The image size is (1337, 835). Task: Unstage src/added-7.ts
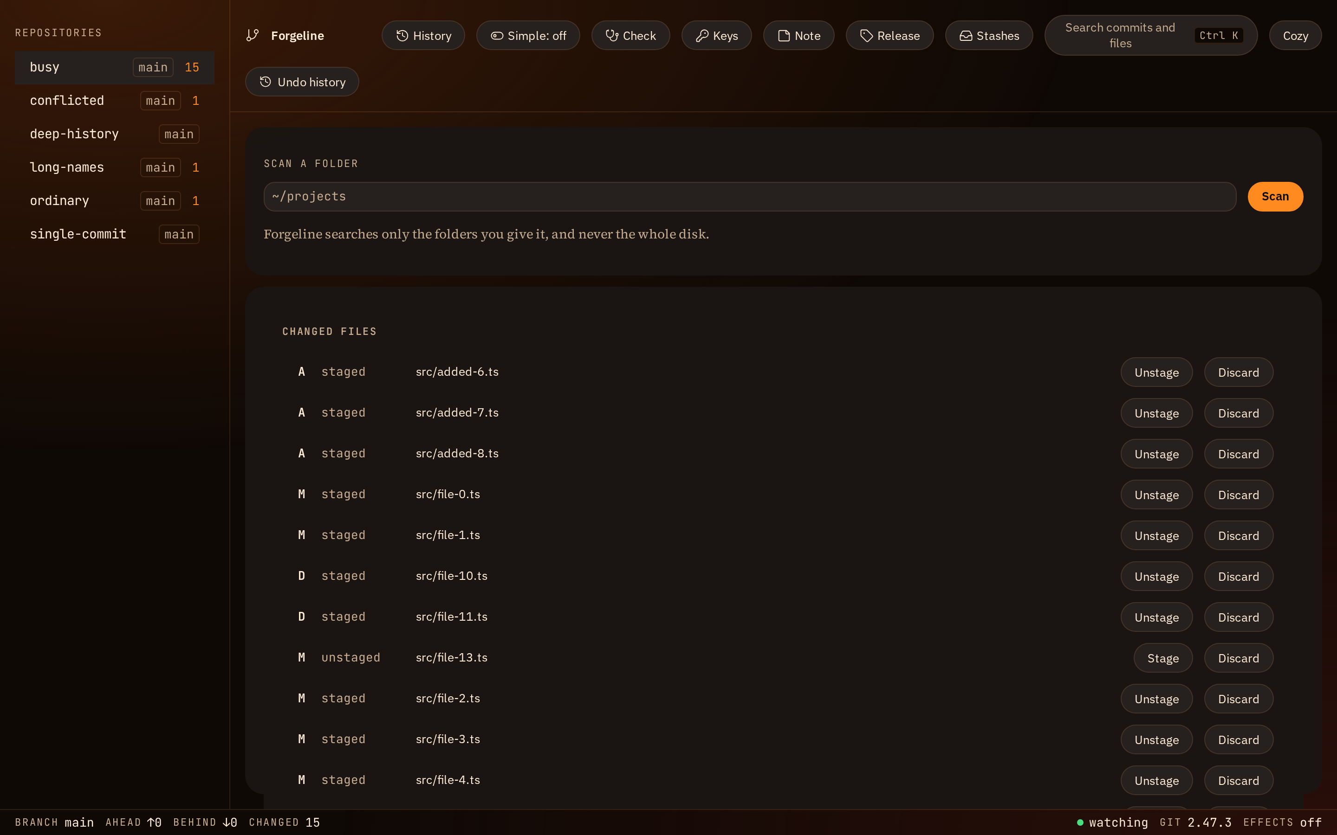pyautogui.click(x=1156, y=413)
